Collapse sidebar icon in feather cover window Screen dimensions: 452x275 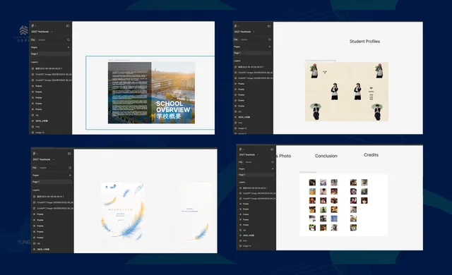(69, 154)
